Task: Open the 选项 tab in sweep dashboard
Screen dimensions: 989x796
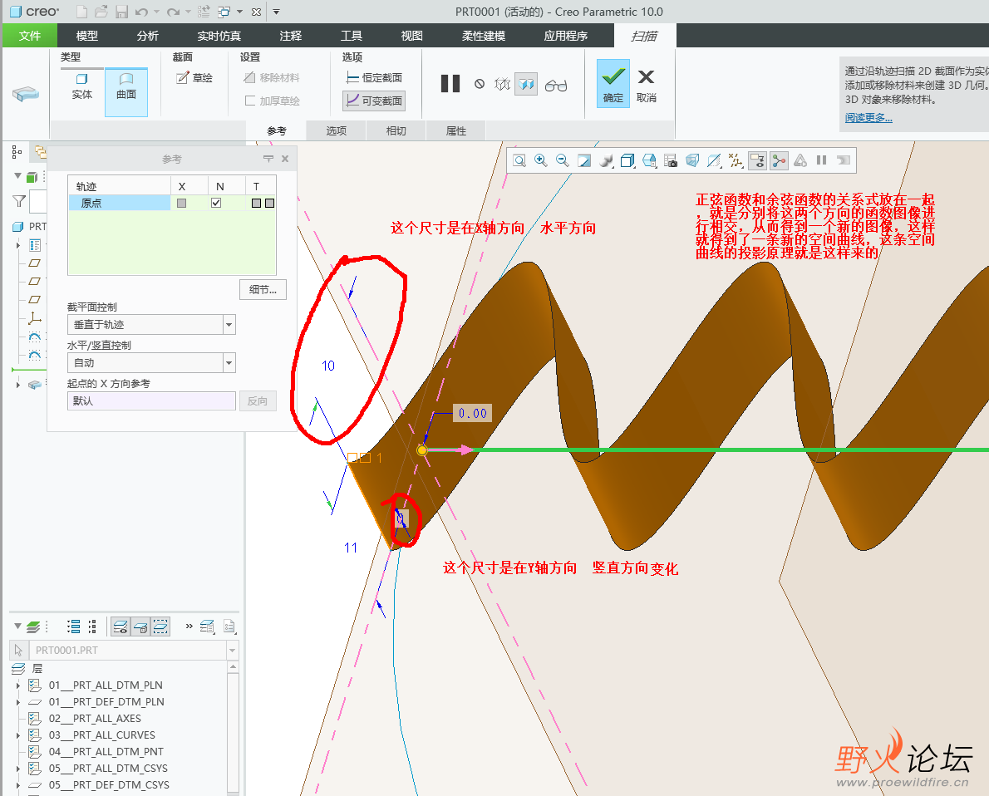Action: pos(337,130)
